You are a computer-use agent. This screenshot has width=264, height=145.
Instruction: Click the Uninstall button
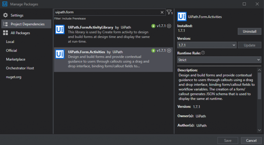(249, 31)
